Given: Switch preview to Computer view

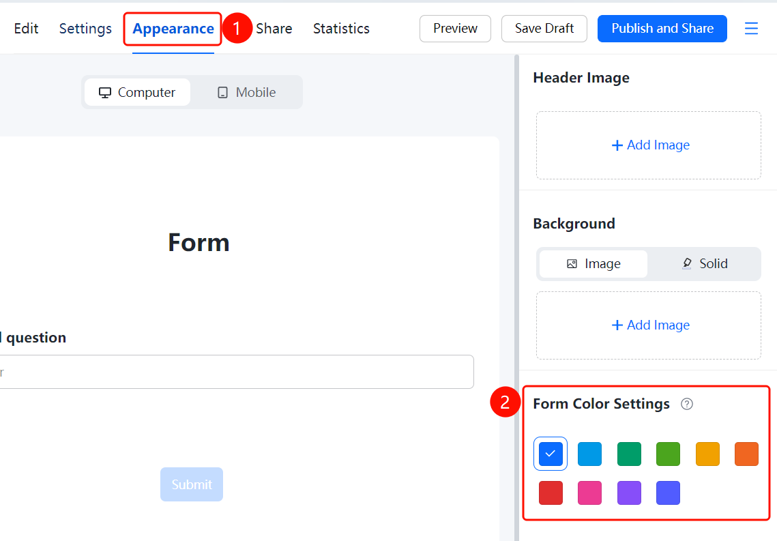Looking at the screenshot, I should [137, 92].
